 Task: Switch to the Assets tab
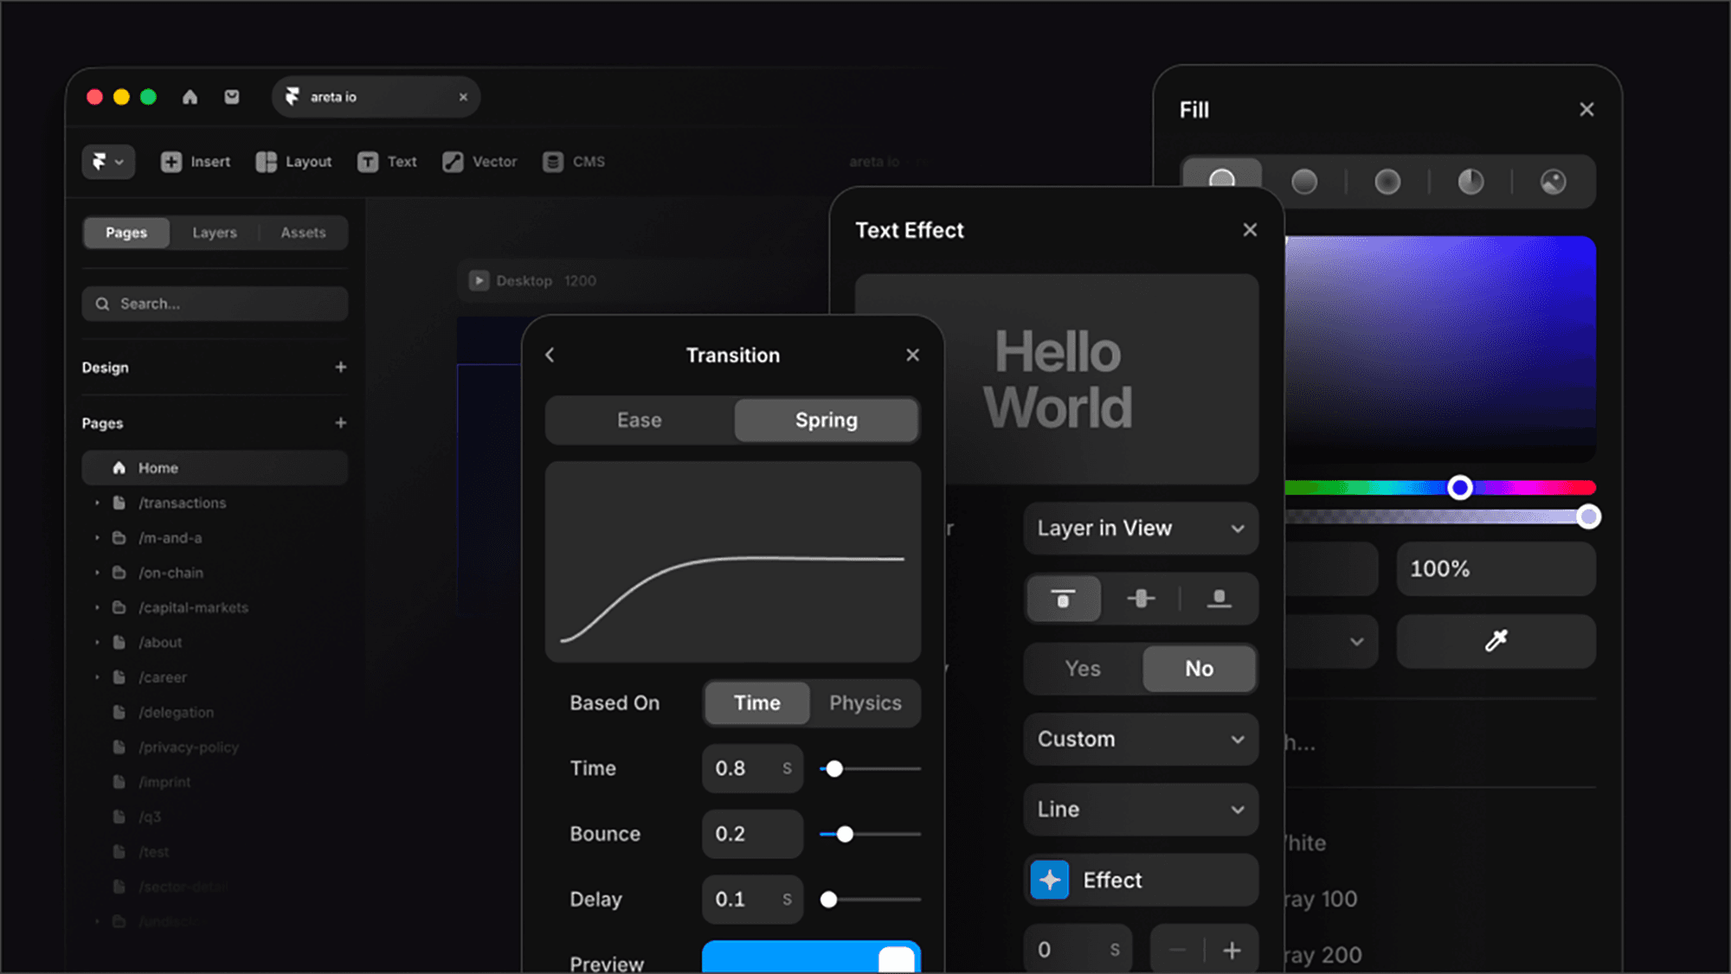tap(303, 232)
